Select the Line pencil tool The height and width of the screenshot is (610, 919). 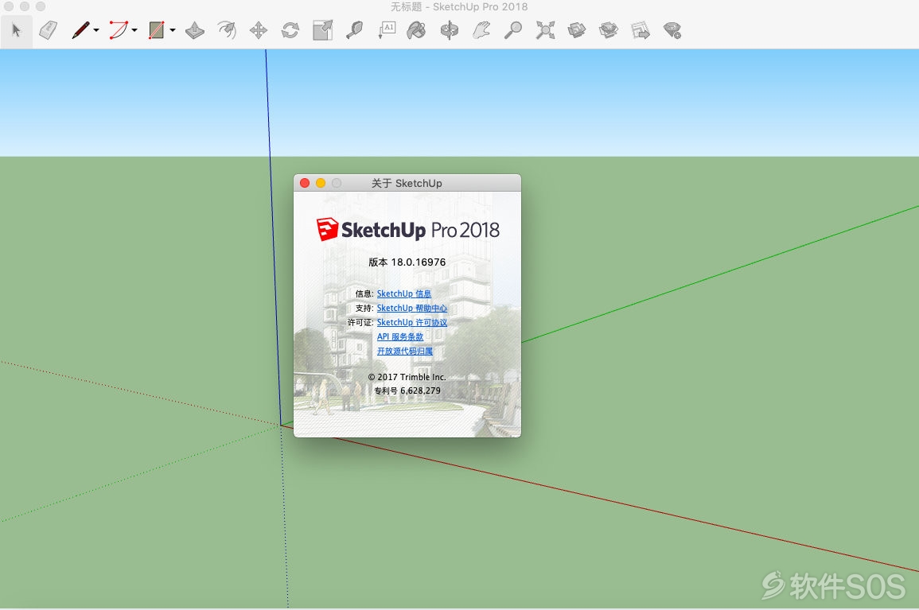click(80, 30)
